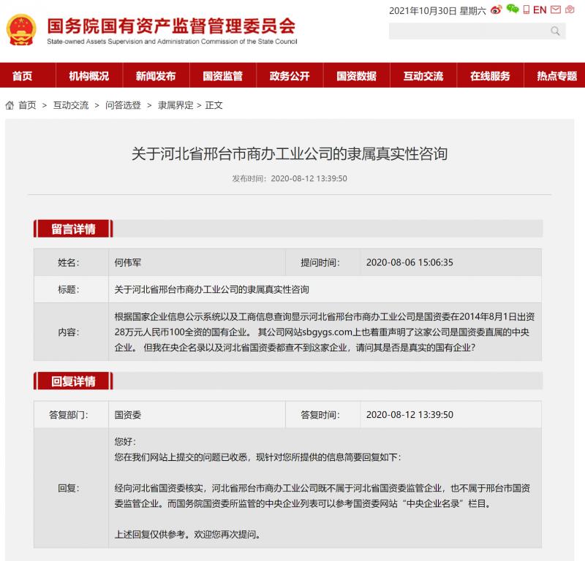Visit the 机构概况 section

tap(88, 76)
